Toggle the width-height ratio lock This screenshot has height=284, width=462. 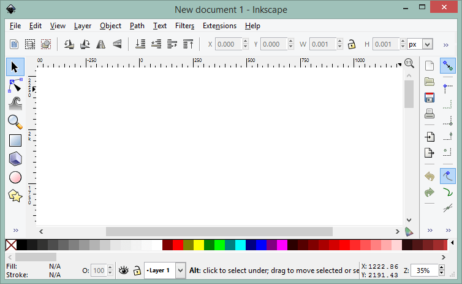coord(352,45)
